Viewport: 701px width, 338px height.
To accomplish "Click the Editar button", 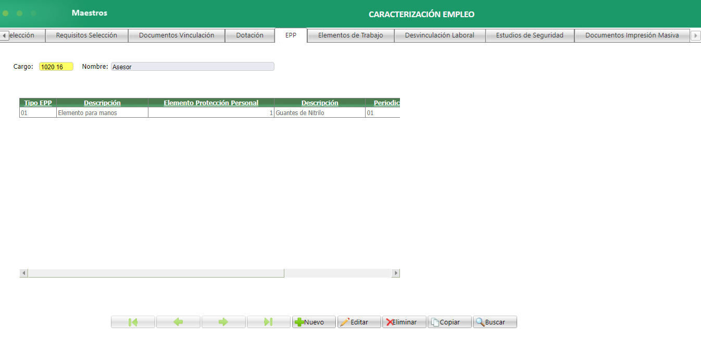I will pyautogui.click(x=359, y=322).
